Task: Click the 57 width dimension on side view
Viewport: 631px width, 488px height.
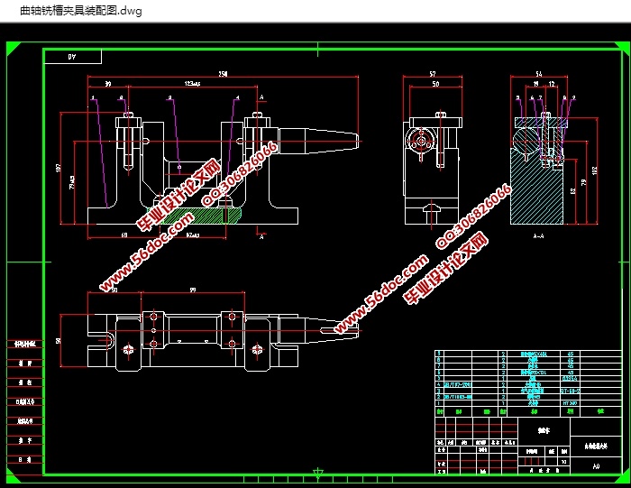Action: click(433, 74)
